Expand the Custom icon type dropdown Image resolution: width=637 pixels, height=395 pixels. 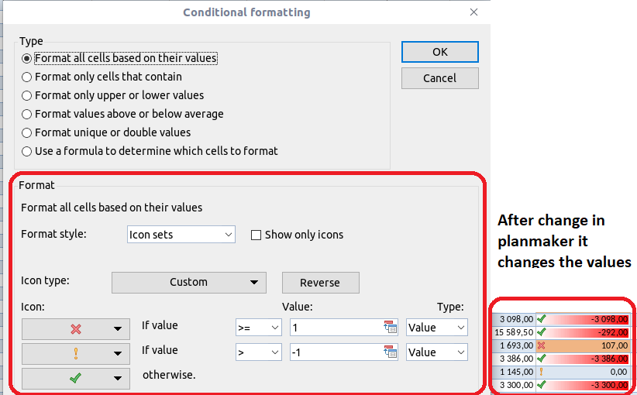tap(189, 283)
